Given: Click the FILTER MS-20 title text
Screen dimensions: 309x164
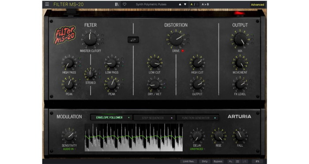Looking at the screenshot, I should [x=68, y=4].
